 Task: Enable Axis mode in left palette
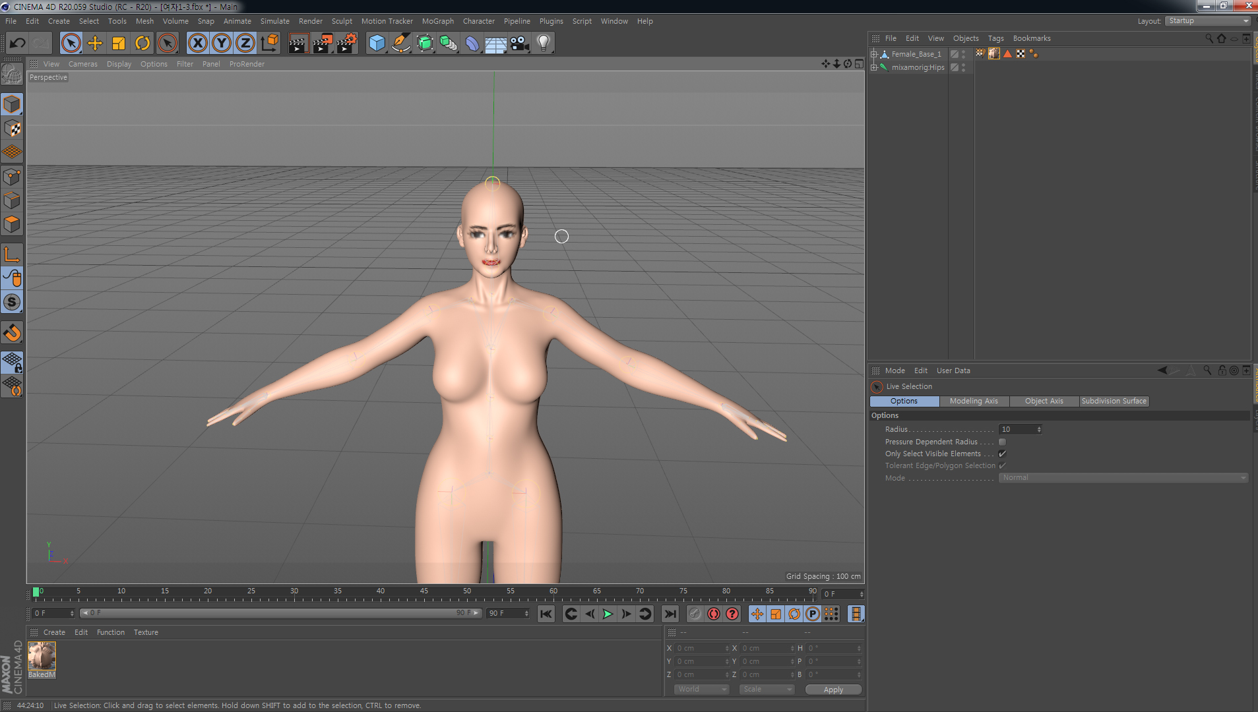12,254
